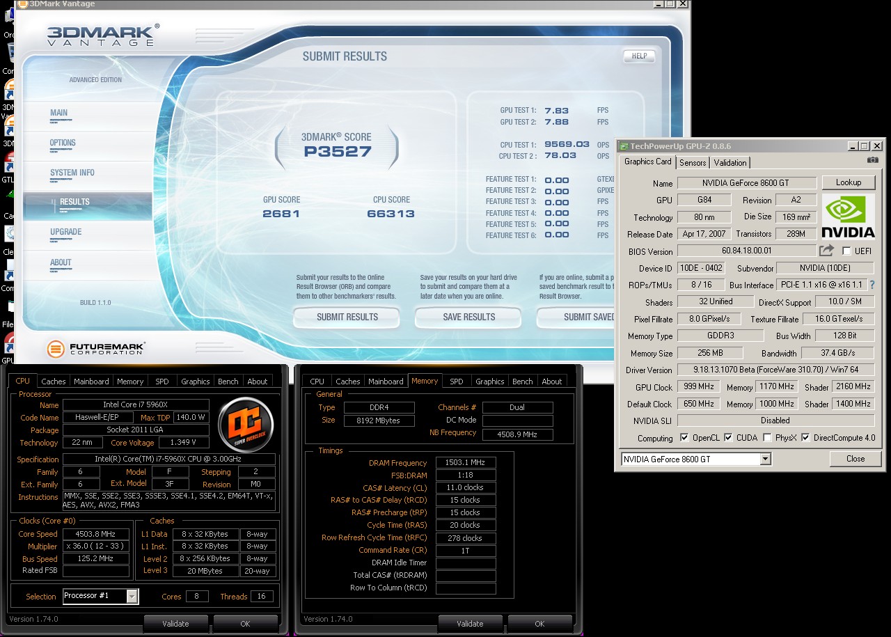This screenshot has width=891, height=637.
Task: Switch to the Validation tab in GPU-Z
Action: pyautogui.click(x=730, y=162)
